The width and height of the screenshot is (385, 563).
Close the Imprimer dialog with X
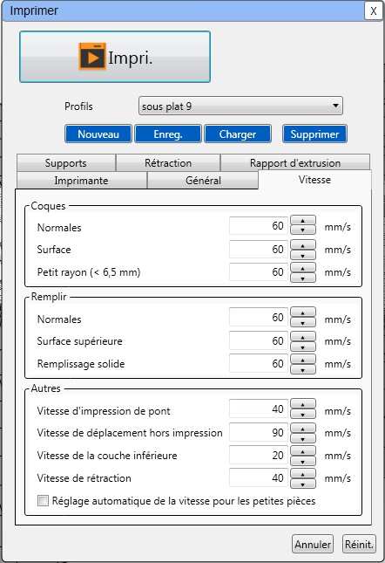[x=373, y=10]
